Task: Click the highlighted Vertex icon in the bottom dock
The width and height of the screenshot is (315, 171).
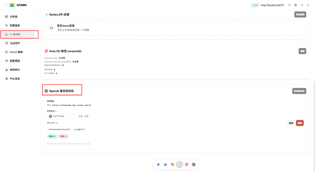Action: pyautogui.click(x=179, y=164)
